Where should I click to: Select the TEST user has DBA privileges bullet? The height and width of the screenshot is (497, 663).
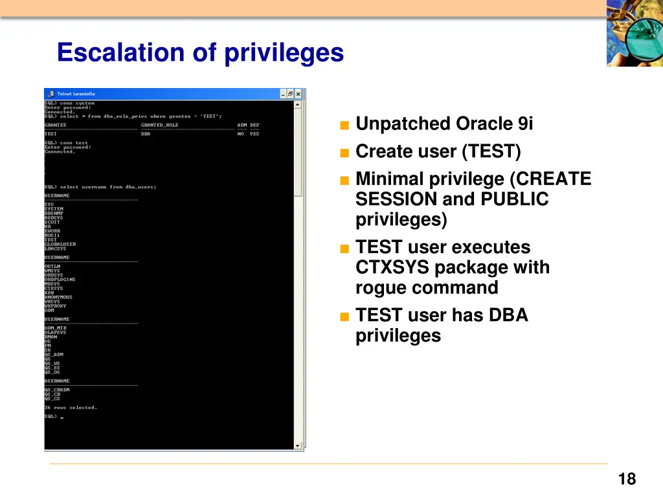pyautogui.click(x=442, y=325)
